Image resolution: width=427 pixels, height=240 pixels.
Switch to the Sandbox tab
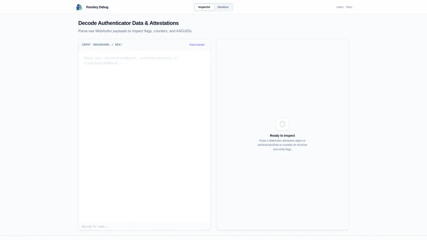click(223, 7)
